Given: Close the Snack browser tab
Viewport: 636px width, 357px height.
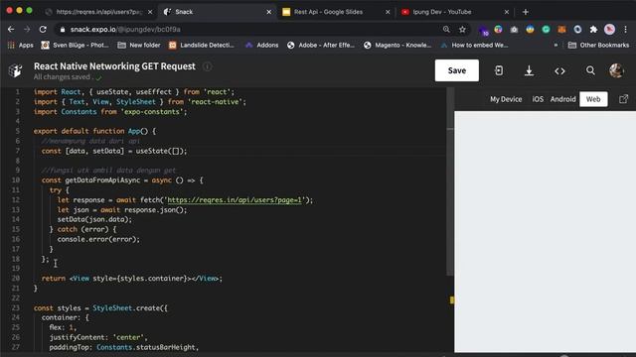Looking at the screenshot, I should coord(269,12).
